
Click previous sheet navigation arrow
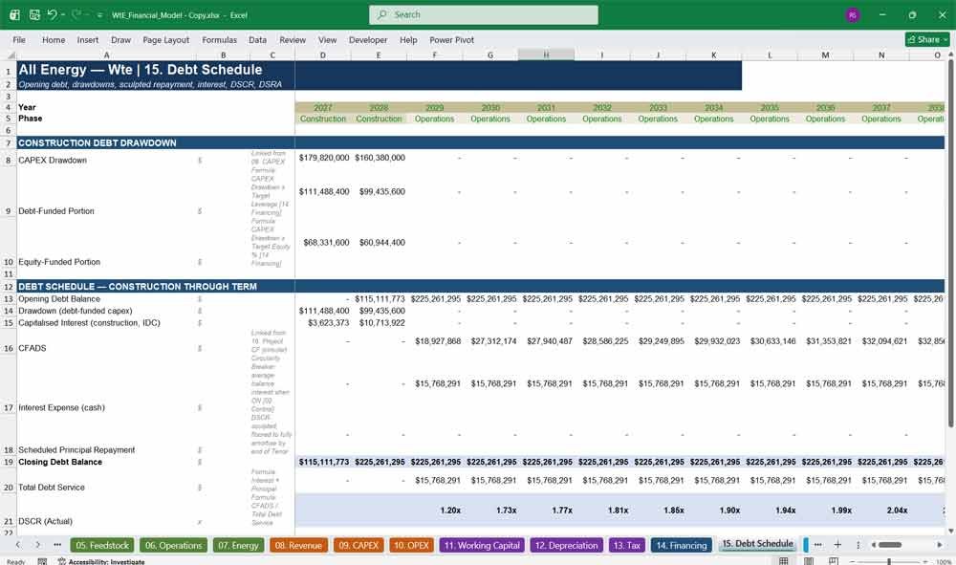pos(17,544)
